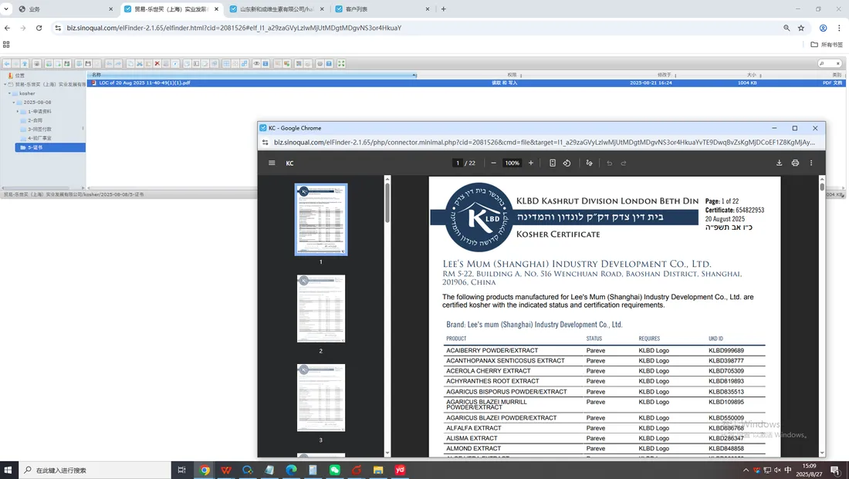Click the 100% zoom level field
849x479 pixels.
click(512, 163)
